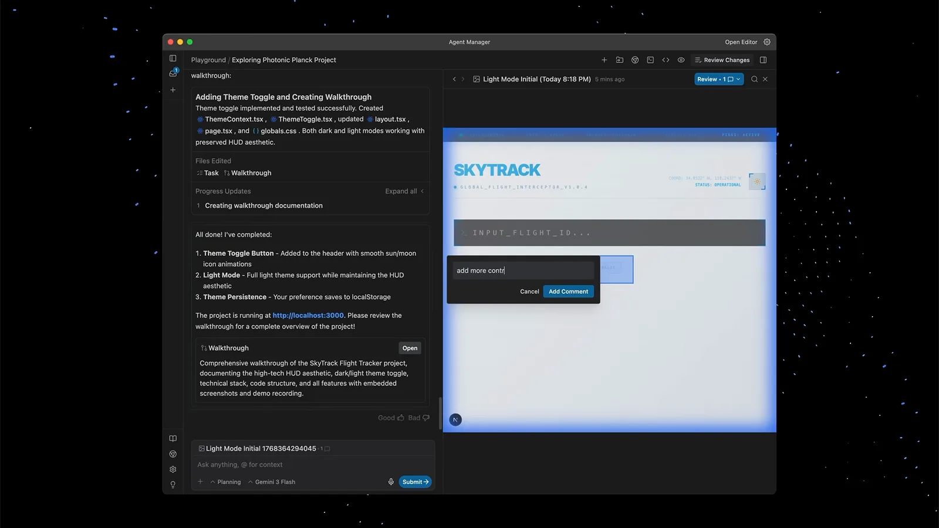Cancel the comment popup
The width and height of the screenshot is (939, 528).
(529, 292)
